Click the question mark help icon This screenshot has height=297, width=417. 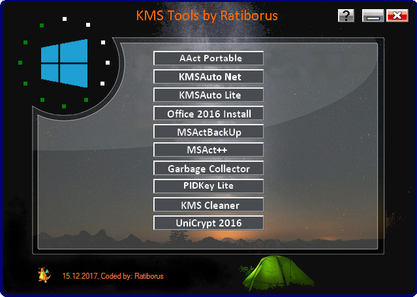[346, 16]
